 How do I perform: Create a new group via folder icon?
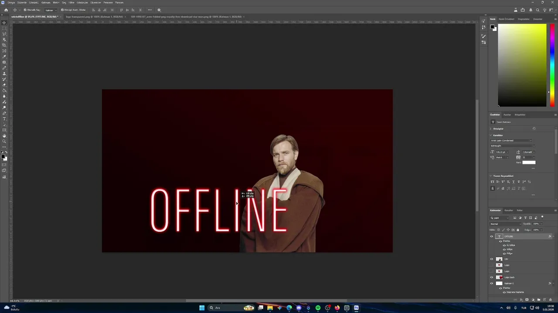[x=539, y=300]
